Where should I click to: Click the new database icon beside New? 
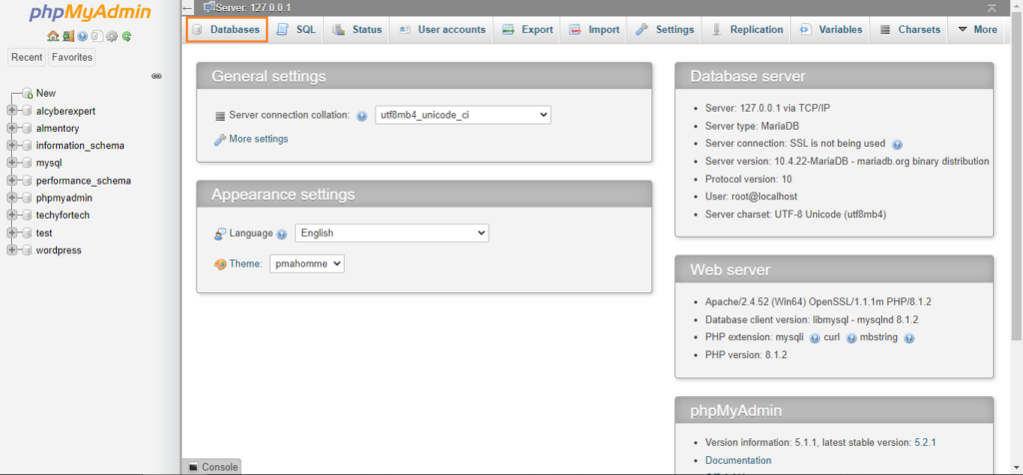point(27,93)
